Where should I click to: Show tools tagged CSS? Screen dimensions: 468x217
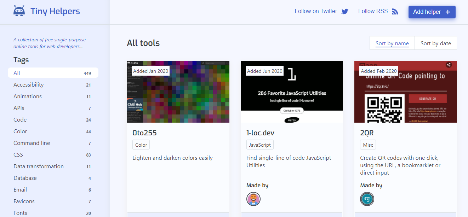point(18,155)
